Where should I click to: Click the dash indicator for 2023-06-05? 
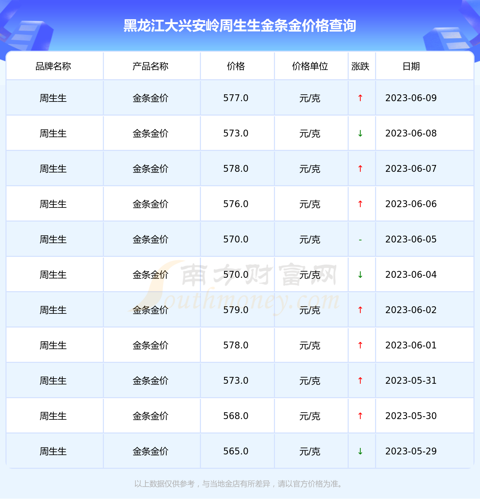click(x=360, y=240)
